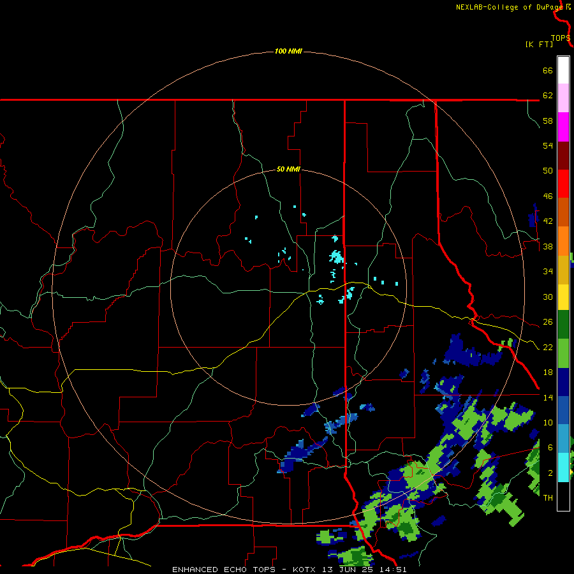Select the dark green legend swatch

click(563, 325)
